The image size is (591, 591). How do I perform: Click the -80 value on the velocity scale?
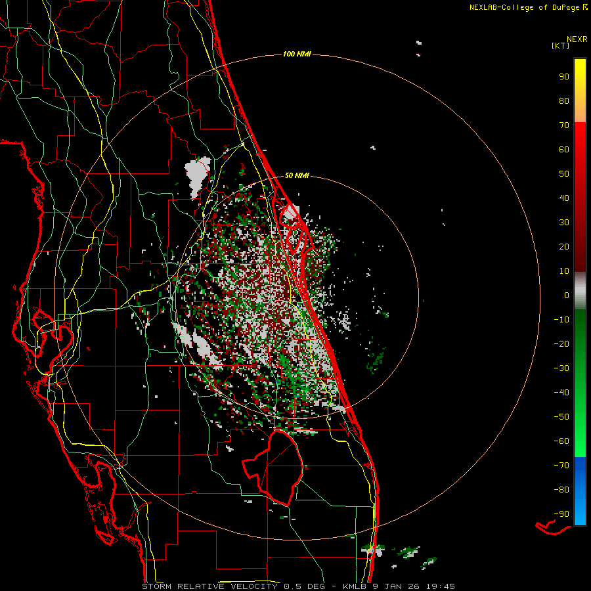[x=561, y=490]
